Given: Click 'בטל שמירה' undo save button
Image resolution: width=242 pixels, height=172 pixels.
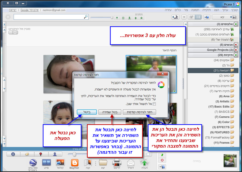Looking at the screenshot, I should [x=110, y=112].
